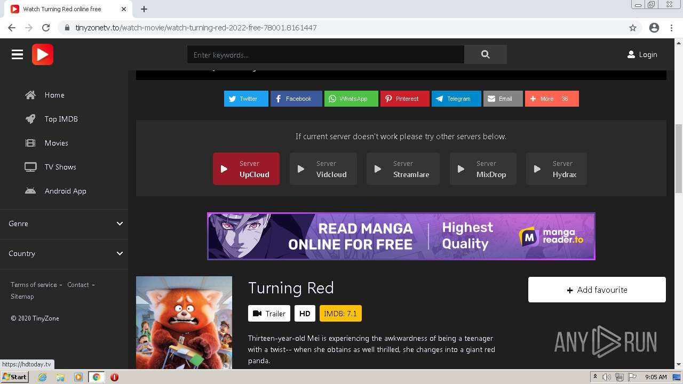The height and width of the screenshot is (384, 683).
Task: Close the Turning Red browser tab
Action: [124, 9]
